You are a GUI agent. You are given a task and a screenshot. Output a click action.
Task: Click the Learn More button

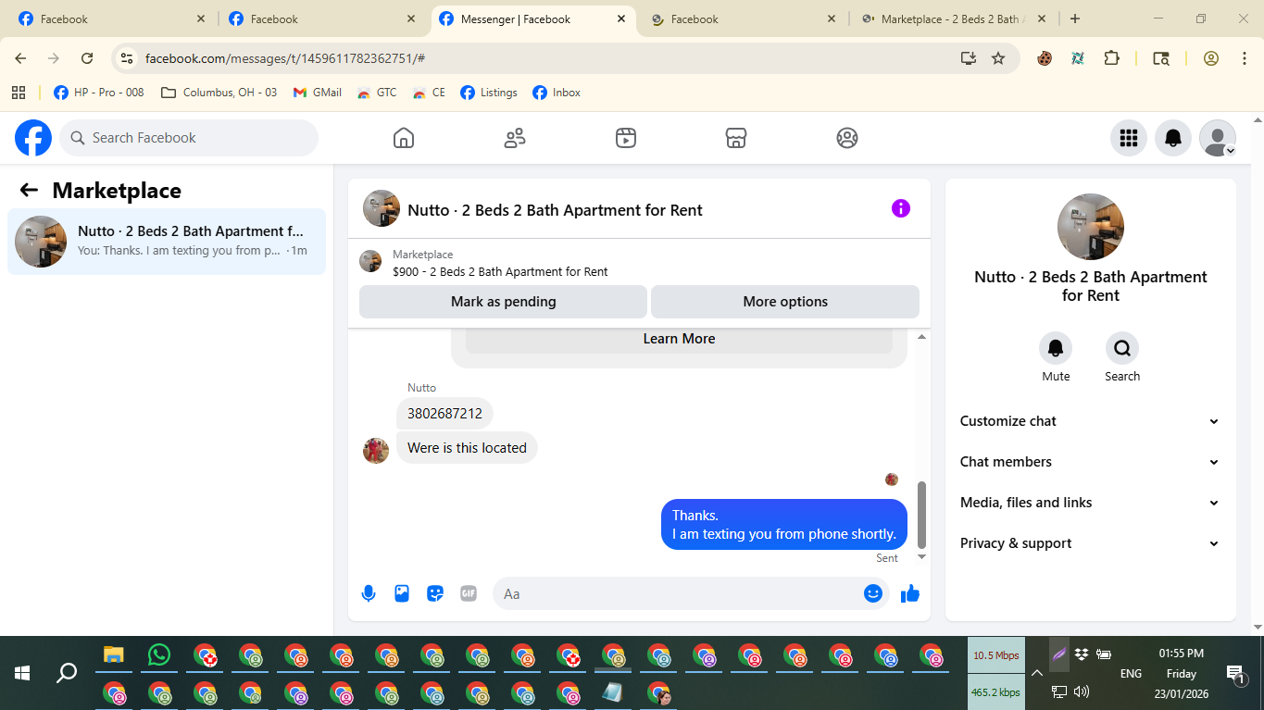pos(679,339)
